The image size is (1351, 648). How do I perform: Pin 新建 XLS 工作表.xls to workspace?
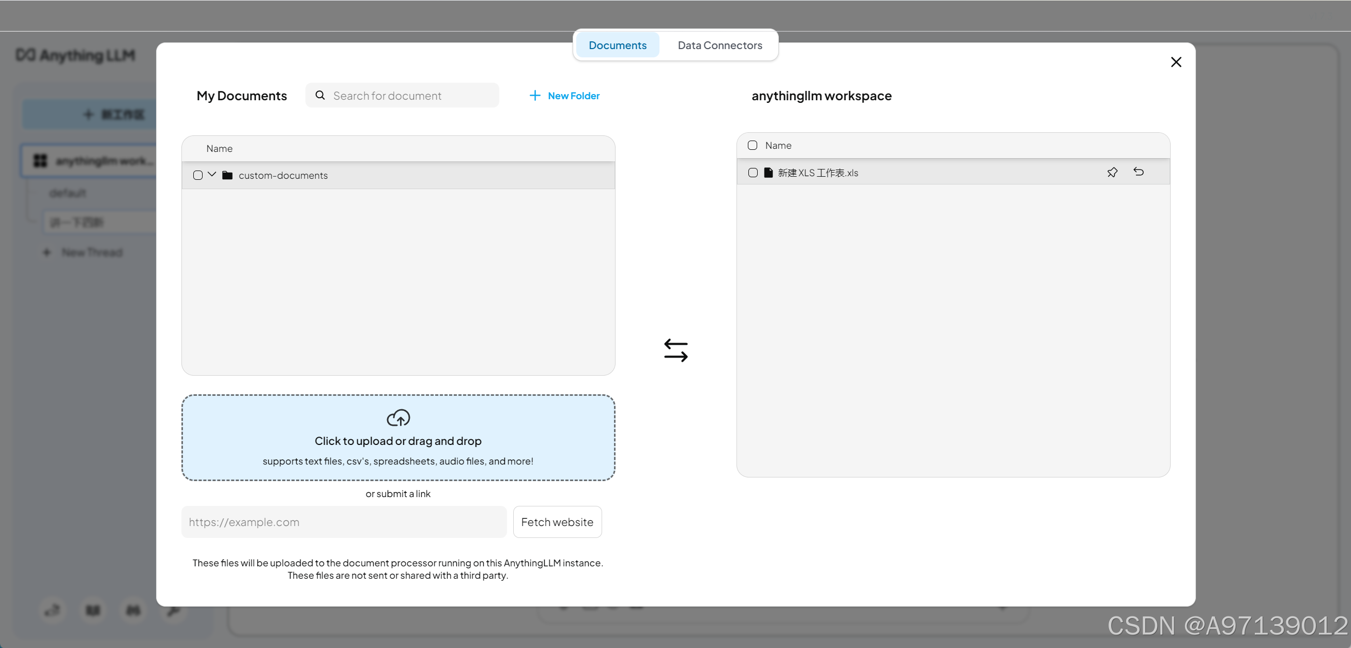1112,172
